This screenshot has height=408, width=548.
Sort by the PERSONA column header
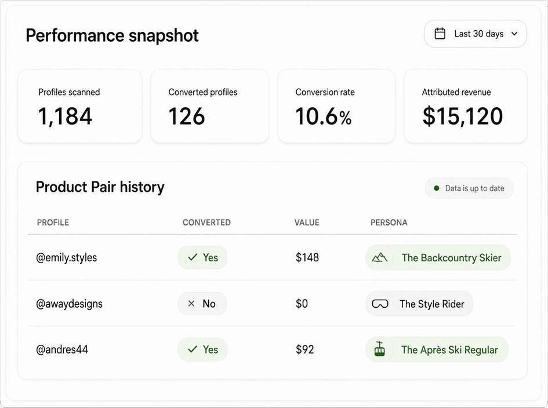pyautogui.click(x=389, y=223)
